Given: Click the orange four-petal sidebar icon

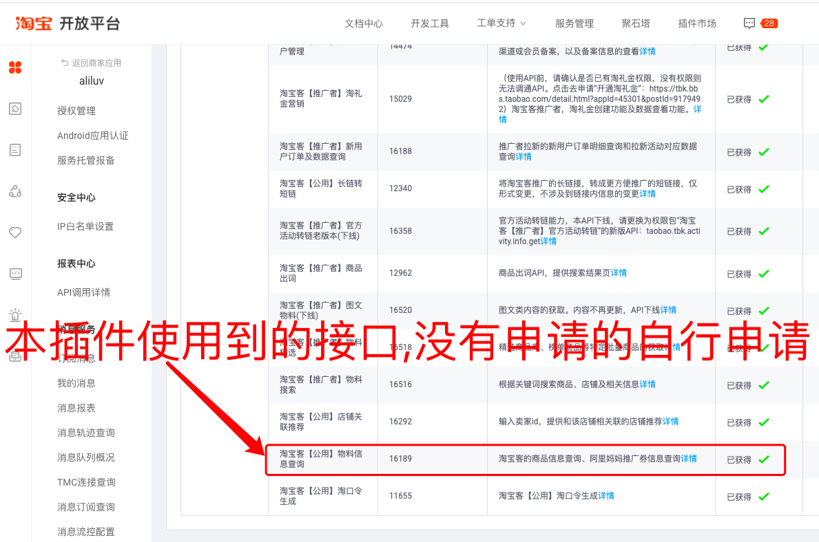Looking at the screenshot, I should point(15,67).
